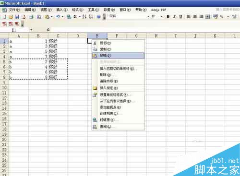Select column H header
The height and width of the screenshot is (176, 240).
[156, 36]
